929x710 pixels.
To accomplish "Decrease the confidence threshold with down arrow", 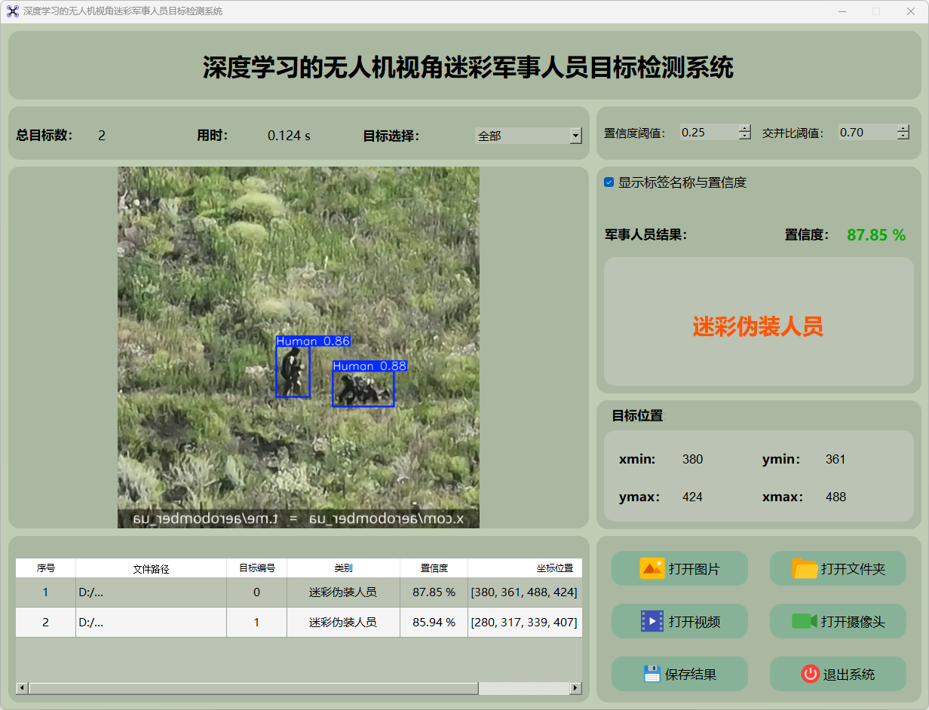I will coord(745,136).
